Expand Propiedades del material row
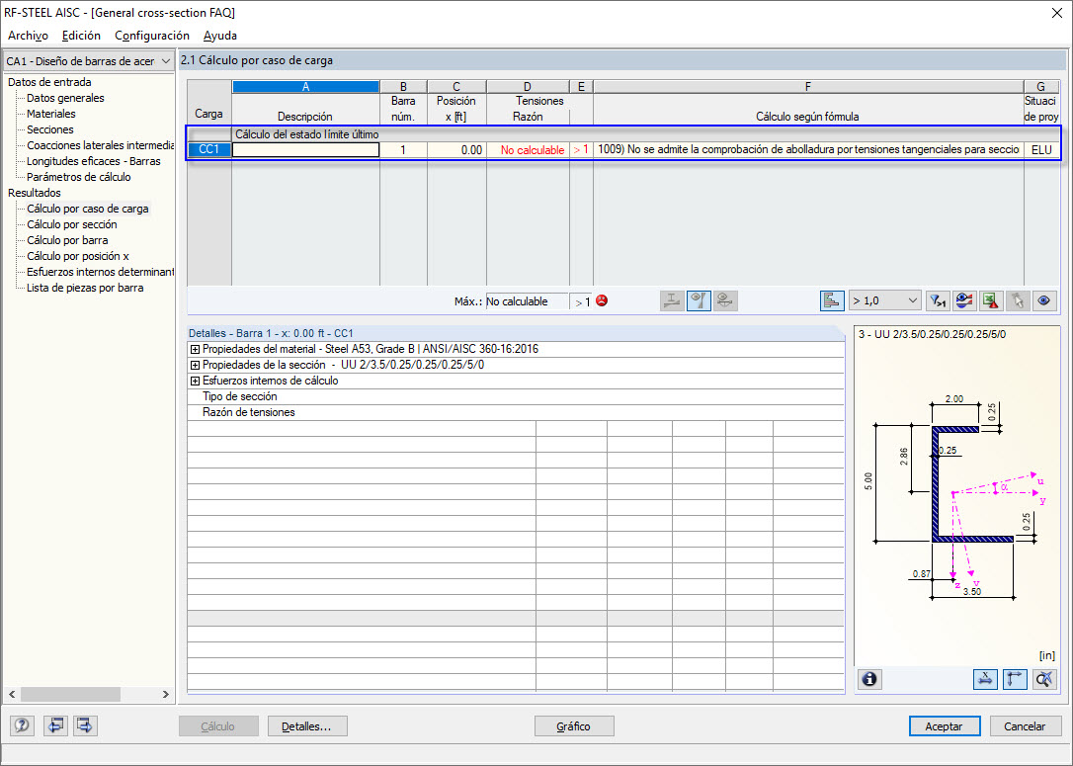The width and height of the screenshot is (1073, 766). click(195, 349)
